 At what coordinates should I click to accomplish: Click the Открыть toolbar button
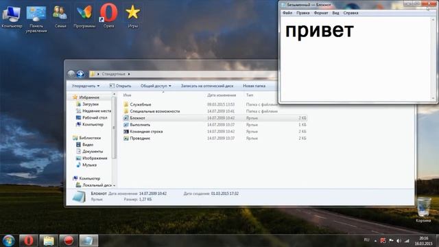pos(120,86)
